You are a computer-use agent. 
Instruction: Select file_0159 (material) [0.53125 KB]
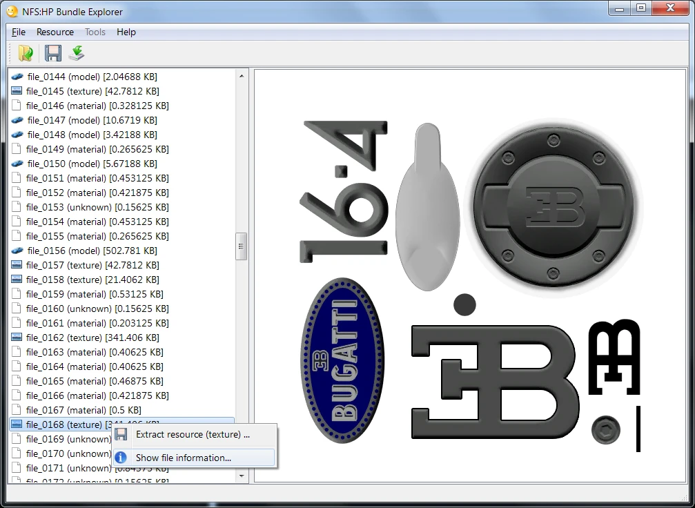point(95,294)
